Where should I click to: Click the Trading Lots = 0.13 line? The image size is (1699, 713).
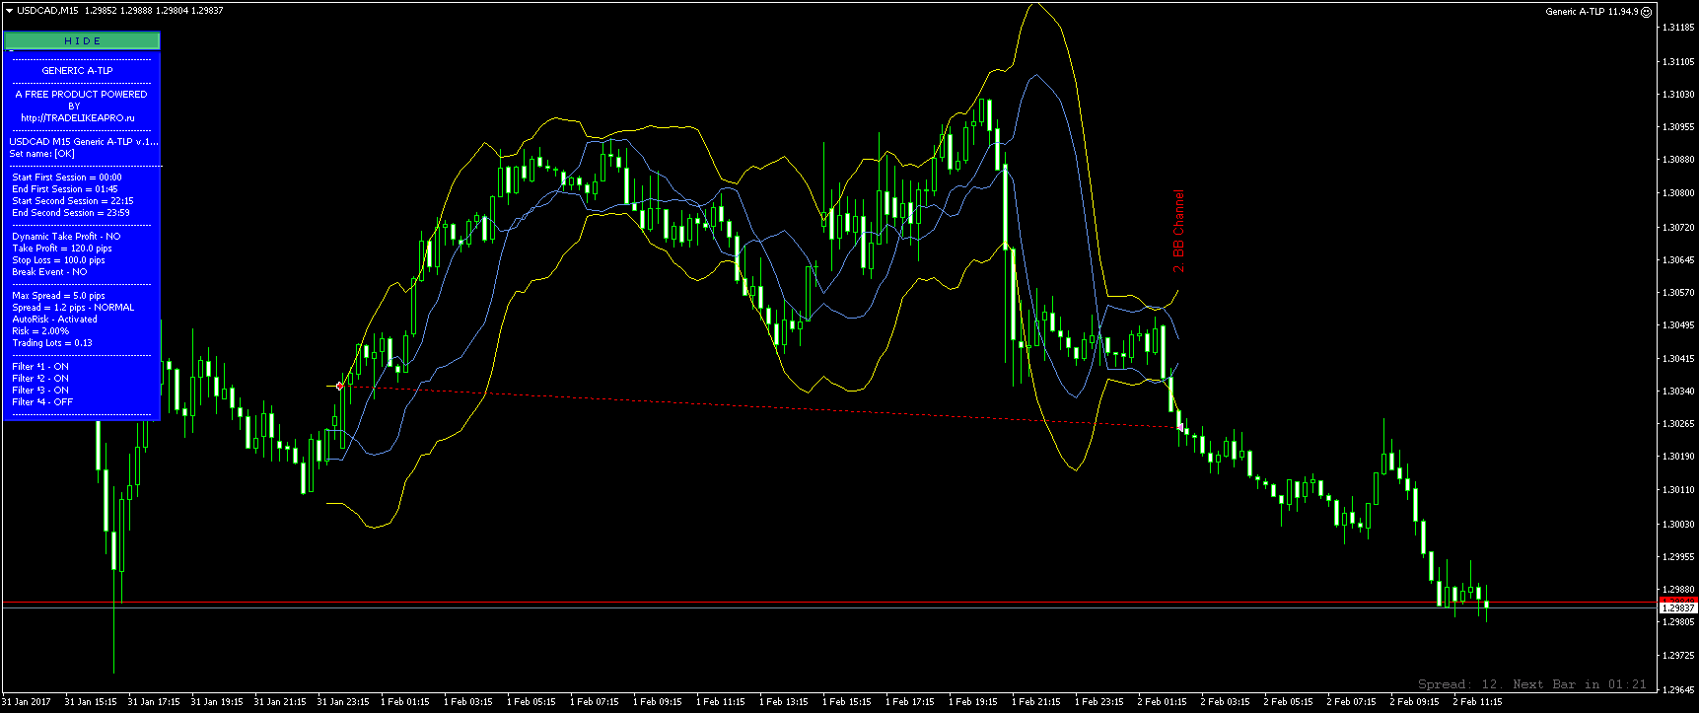point(52,343)
